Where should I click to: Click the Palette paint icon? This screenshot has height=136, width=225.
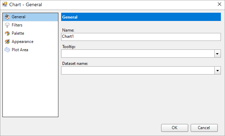(7, 33)
